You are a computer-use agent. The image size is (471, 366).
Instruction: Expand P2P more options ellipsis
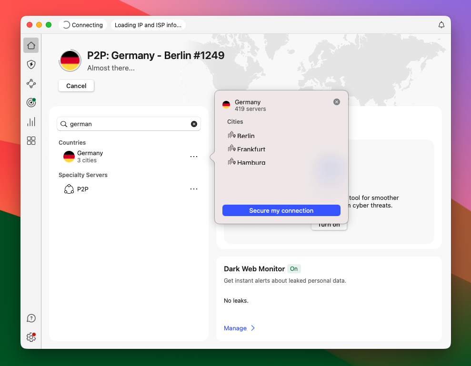pyautogui.click(x=194, y=189)
